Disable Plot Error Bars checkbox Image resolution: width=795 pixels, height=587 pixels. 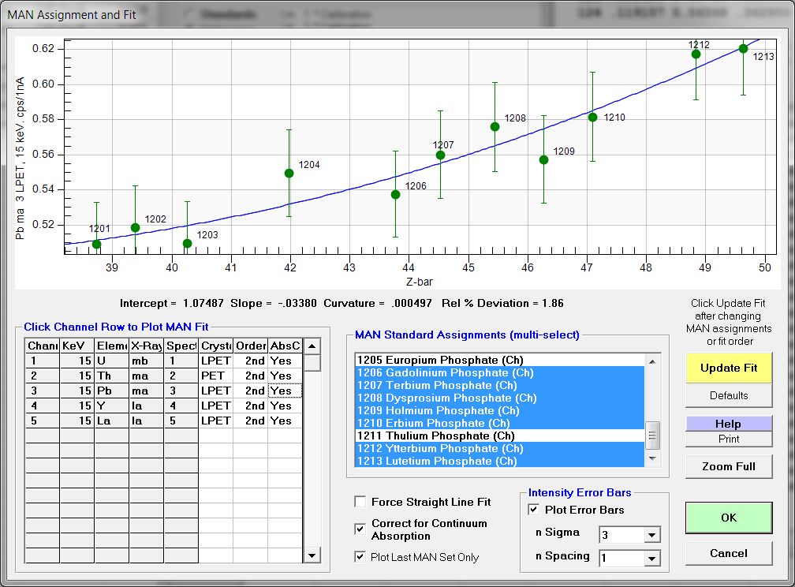(534, 510)
